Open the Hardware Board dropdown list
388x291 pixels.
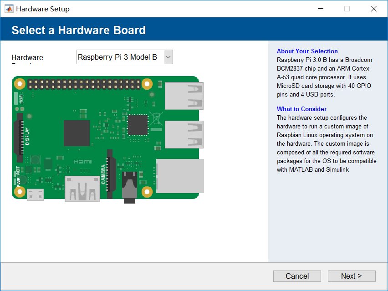pos(124,57)
